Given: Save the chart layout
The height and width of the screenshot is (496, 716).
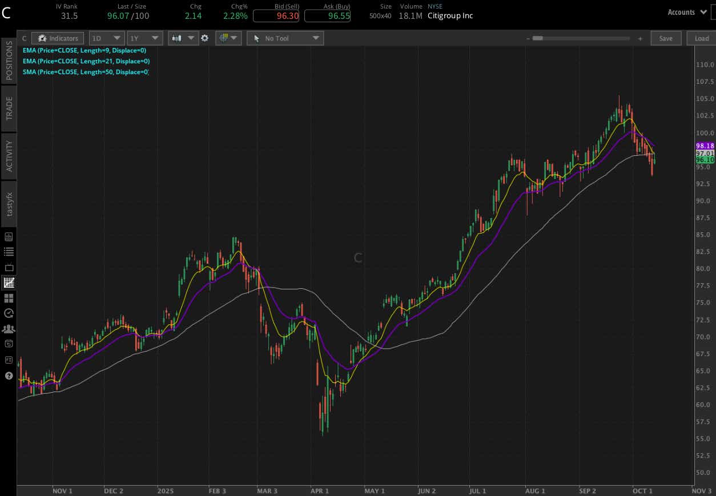Looking at the screenshot, I should coord(666,38).
